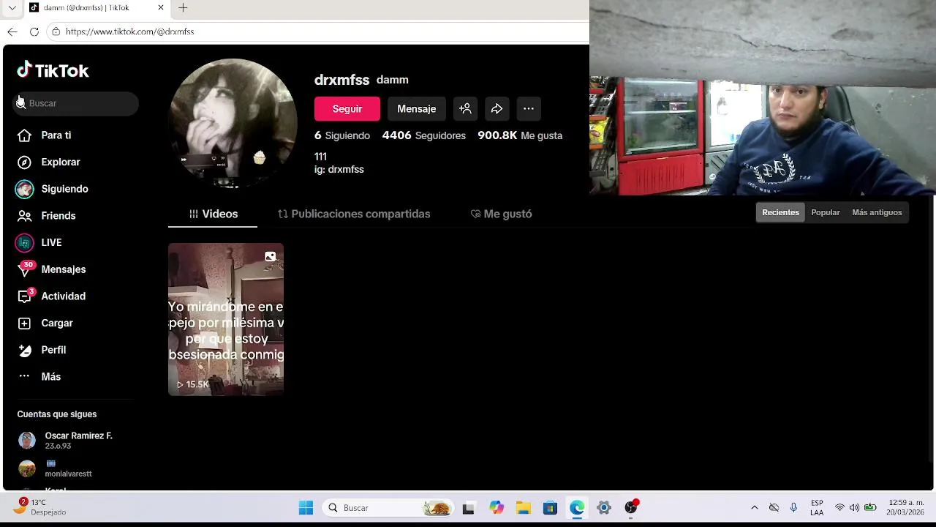Viewport: 936px width, 527px height.
Task: Click the Wi-Fi network tray icon
Action: [839, 508]
